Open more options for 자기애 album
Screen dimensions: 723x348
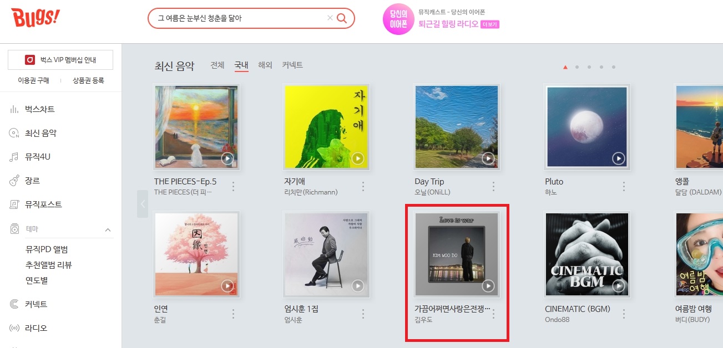point(363,186)
